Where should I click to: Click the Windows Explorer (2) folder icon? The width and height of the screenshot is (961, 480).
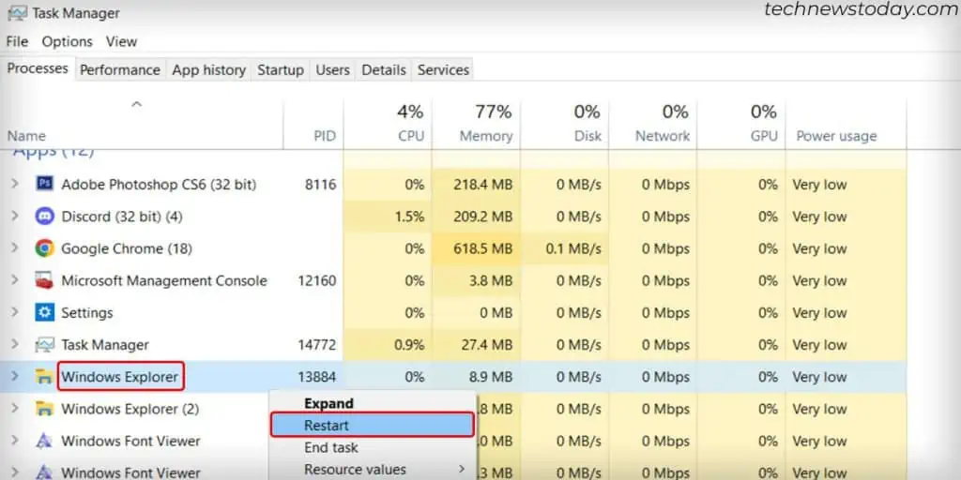45,409
